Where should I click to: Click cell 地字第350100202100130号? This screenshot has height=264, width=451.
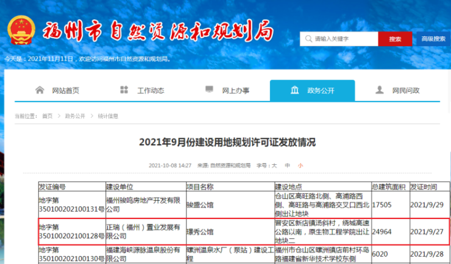click(x=72, y=254)
